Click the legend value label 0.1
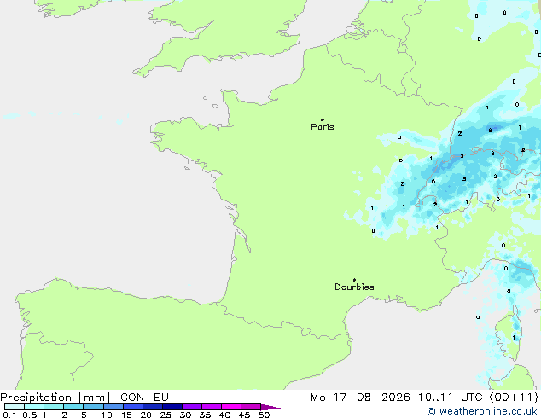 [x=9, y=415]
